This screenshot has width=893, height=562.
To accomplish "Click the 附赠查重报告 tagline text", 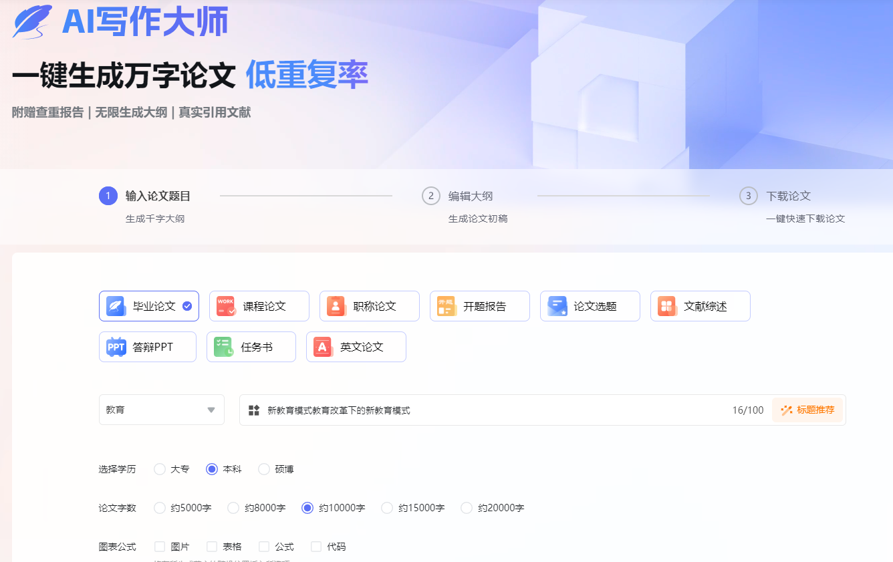I will (x=48, y=112).
